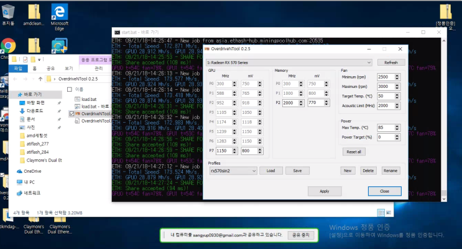This screenshot has width=462, height=249.
Task: Open the Profiles dropdown rx570sin2
Action: click(x=233, y=170)
